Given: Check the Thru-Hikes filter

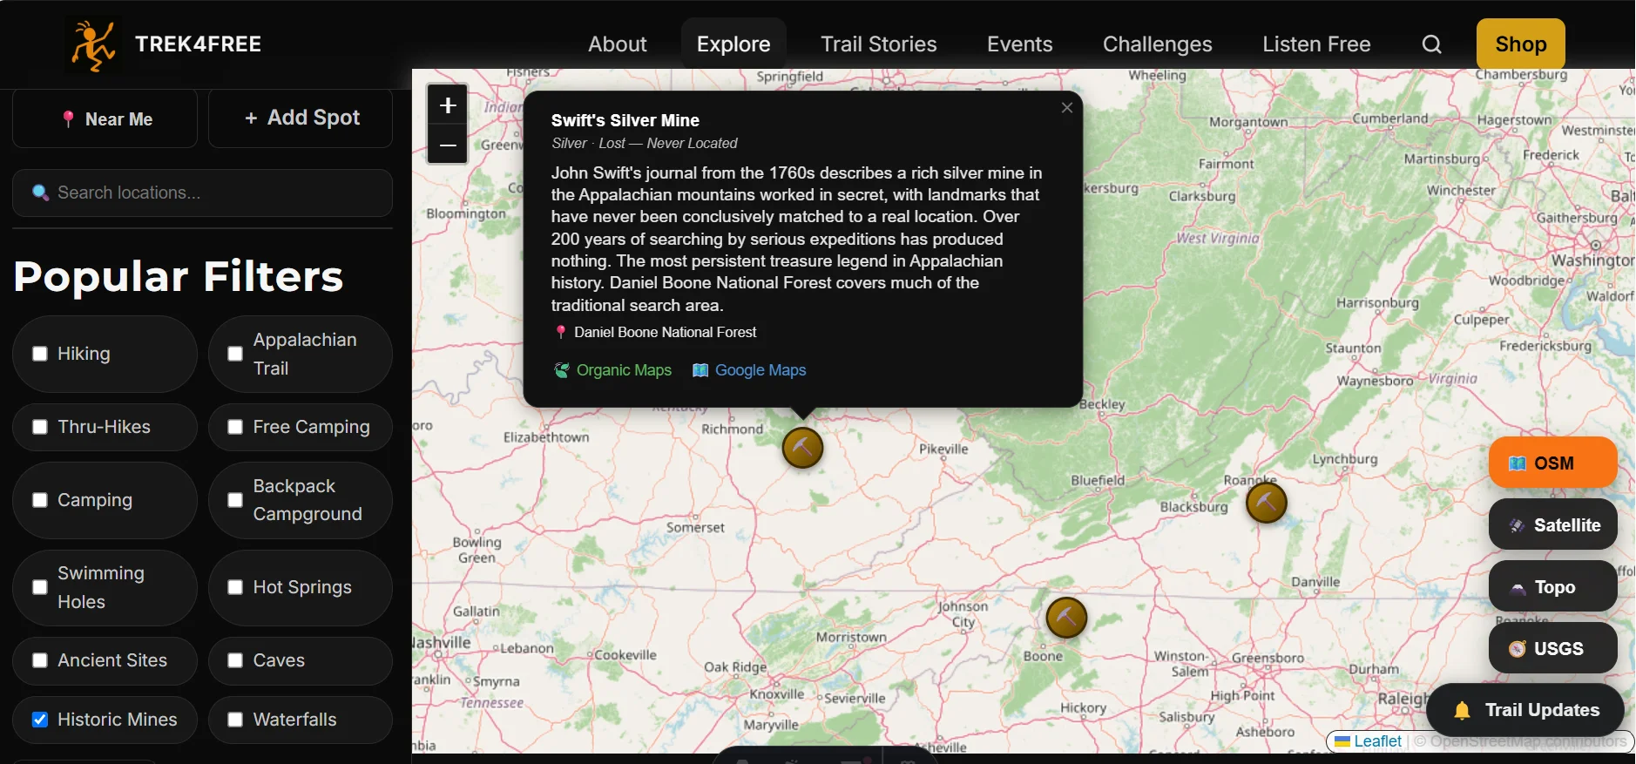Looking at the screenshot, I should tap(40, 427).
